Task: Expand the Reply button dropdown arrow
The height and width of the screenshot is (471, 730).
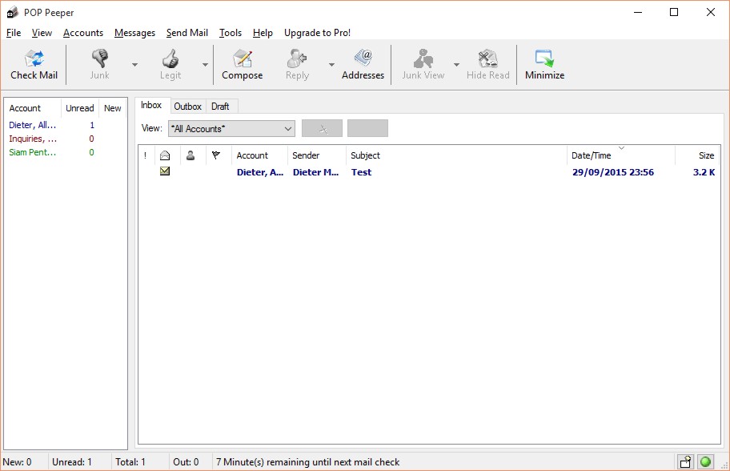Action: click(332, 65)
